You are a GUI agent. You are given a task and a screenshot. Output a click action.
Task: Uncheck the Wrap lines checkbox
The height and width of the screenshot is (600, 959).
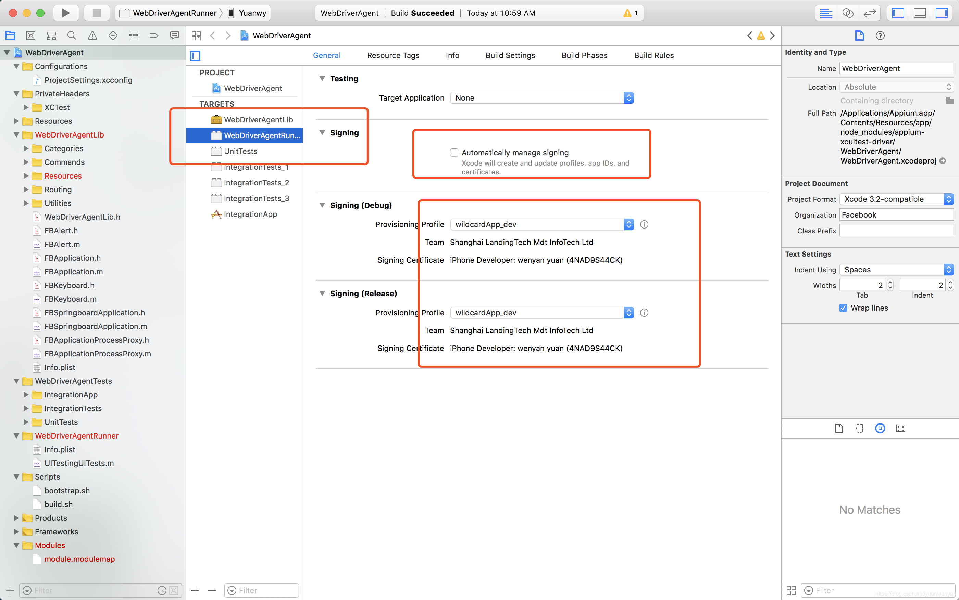[x=843, y=308]
